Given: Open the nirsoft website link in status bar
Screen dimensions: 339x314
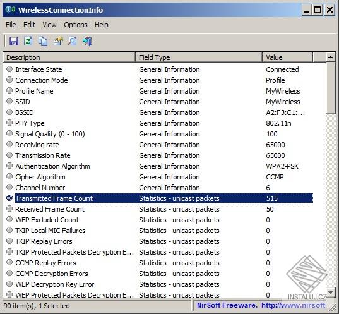Looking at the screenshot, I should click(x=294, y=305).
